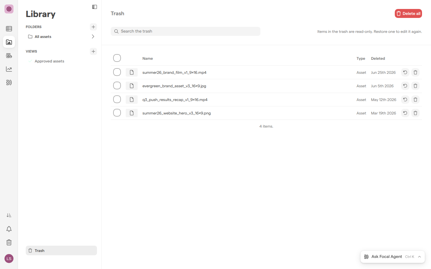
Task: Open the sort list icon in left rail
Action: 9,215
